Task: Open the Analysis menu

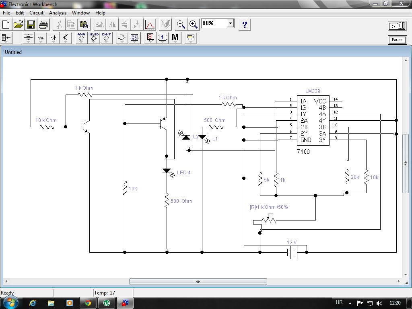Action: click(x=58, y=12)
